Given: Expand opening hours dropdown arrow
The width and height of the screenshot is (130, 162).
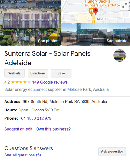Looking at the screenshot, I should pyautogui.click(x=61, y=110).
